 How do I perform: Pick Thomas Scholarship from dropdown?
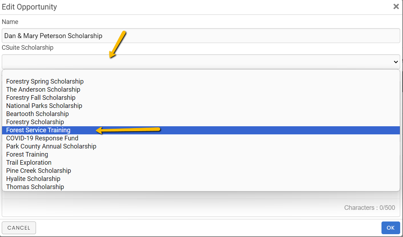[35, 187]
